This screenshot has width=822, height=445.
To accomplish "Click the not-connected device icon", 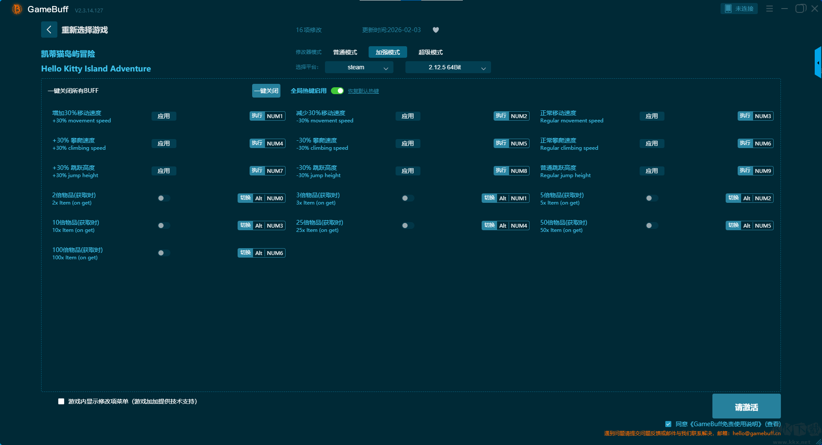I will (728, 9).
